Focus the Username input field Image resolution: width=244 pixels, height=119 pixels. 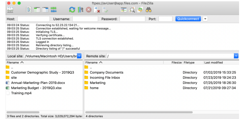point(85,19)
